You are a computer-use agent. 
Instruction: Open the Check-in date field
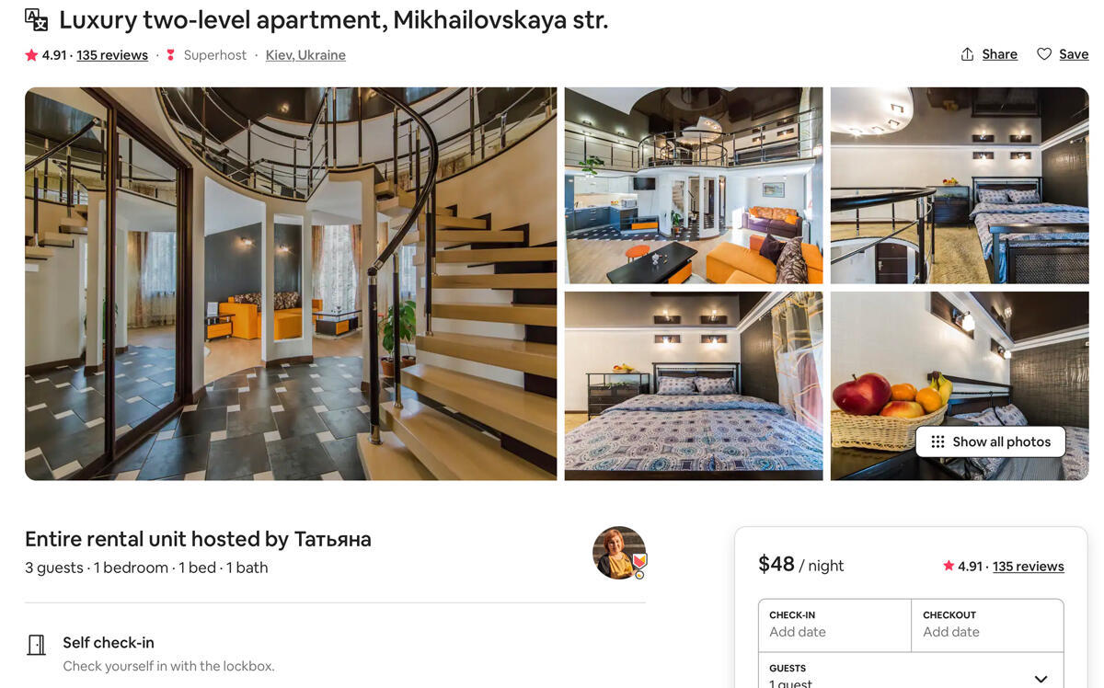tap(834, 625)
